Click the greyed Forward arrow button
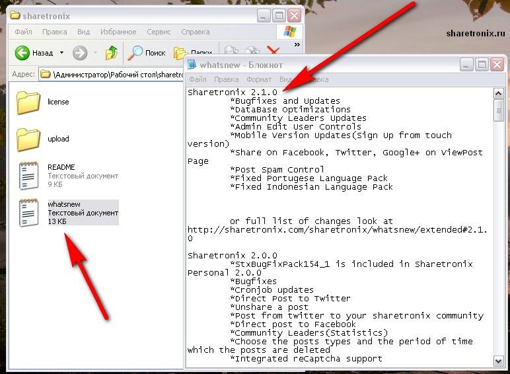 pyautogui.click(x=80, y=53)
